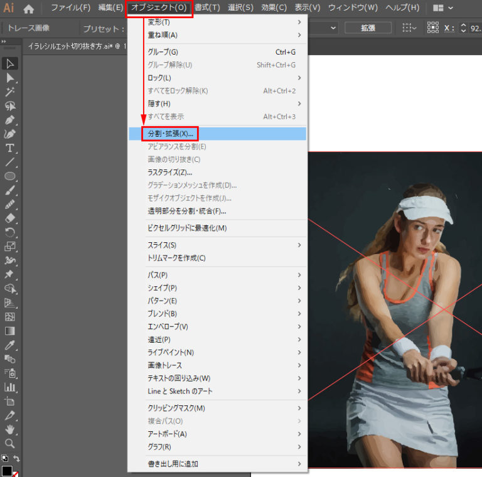
Task: Select the Ellipse tool
Action: click(x=10, y=176)
